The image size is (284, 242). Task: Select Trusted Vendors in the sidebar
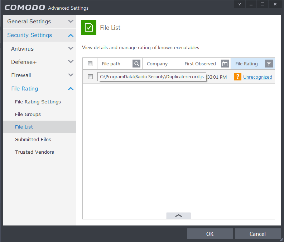[x=34, y=152]
